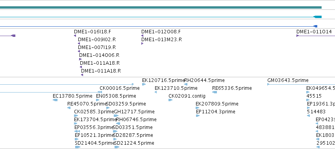Viewport: 335px width, 149px height.
Task: Open the EP10521.3prime EST
Action: (94, 135)
